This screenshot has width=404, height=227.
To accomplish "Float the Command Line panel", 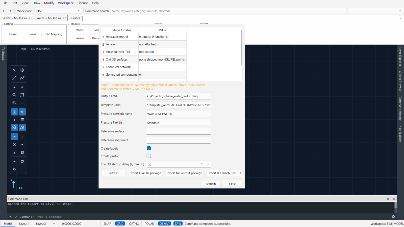I will (388, 199).
